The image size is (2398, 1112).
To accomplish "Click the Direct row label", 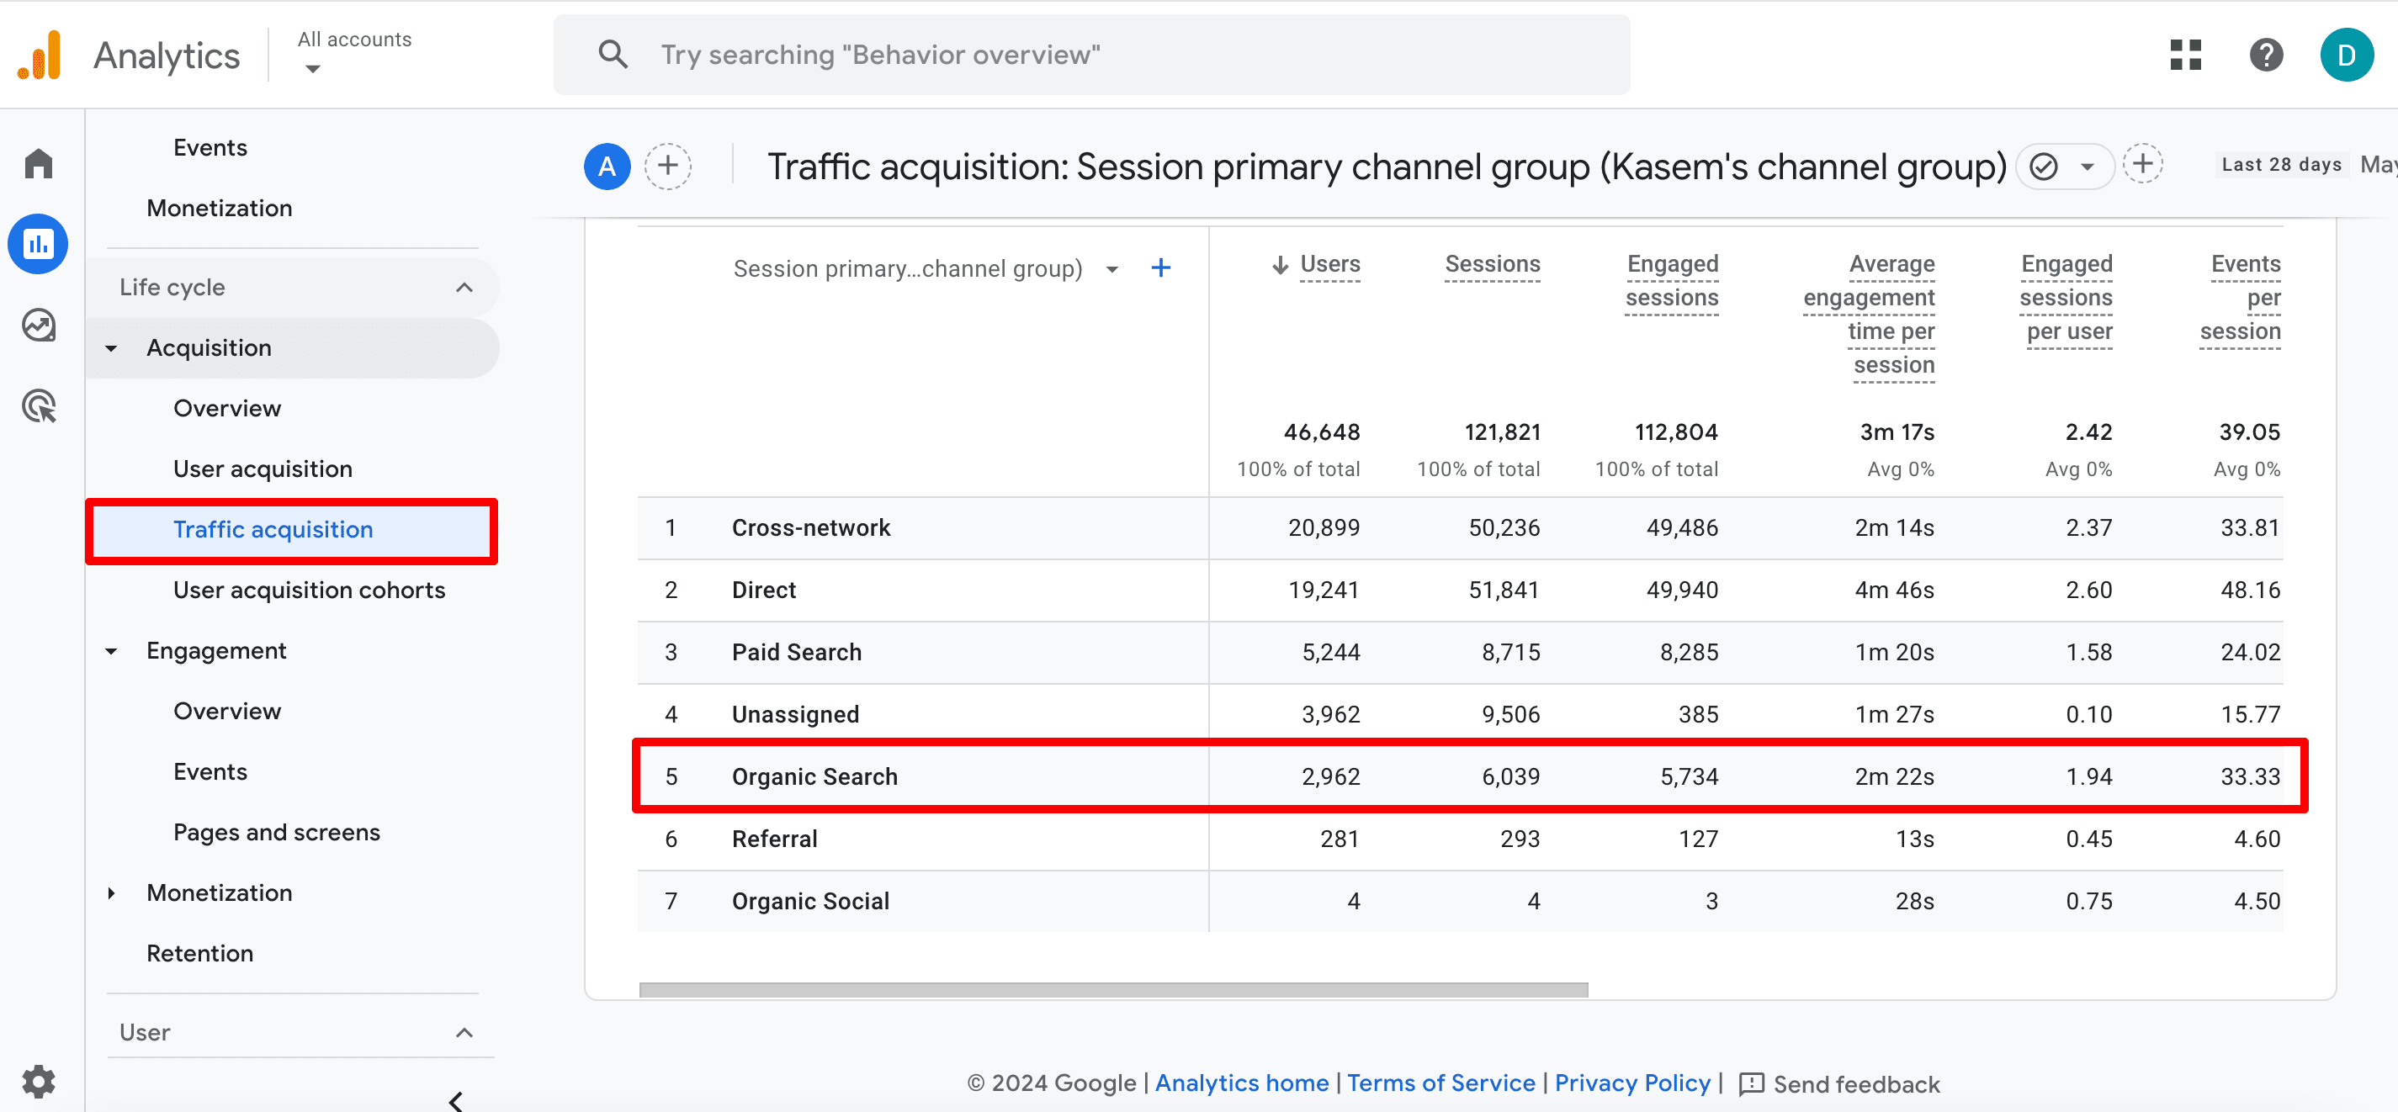I will click(763, 590).
